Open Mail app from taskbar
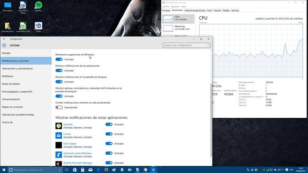This screenshot has width=308, height=173. tap(90, 170)
